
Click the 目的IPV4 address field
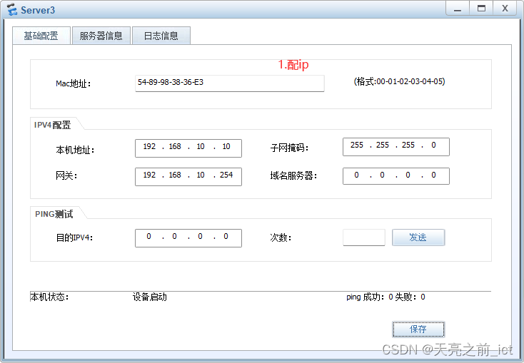click(188, 237)
